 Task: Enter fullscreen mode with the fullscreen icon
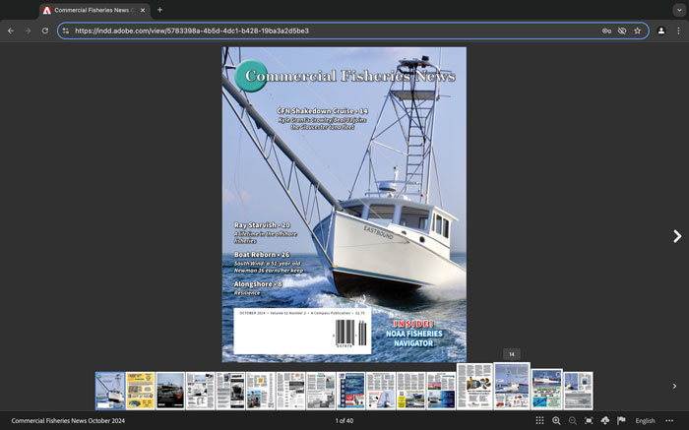click(589, 420)
